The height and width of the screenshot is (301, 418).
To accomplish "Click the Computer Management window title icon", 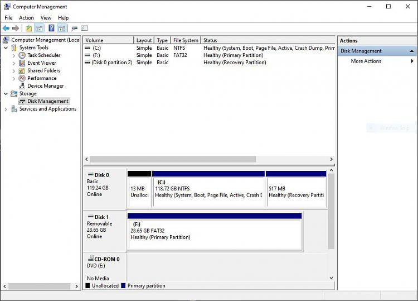I will point(7,6).
